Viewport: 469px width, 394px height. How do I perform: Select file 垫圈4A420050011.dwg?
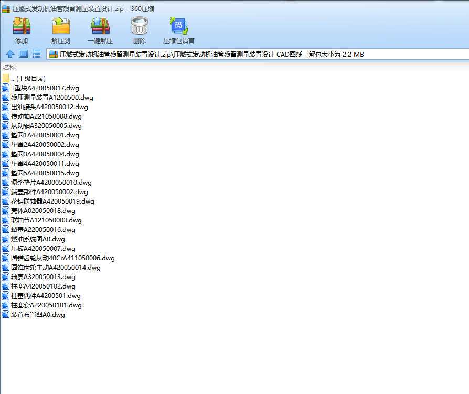pos(41,163)
